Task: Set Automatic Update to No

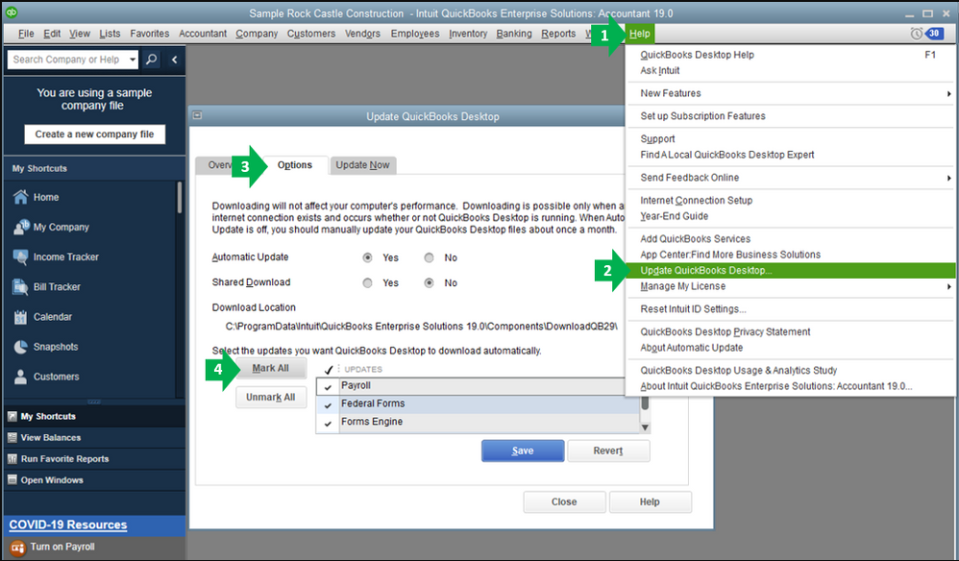Action: (430, 257)
